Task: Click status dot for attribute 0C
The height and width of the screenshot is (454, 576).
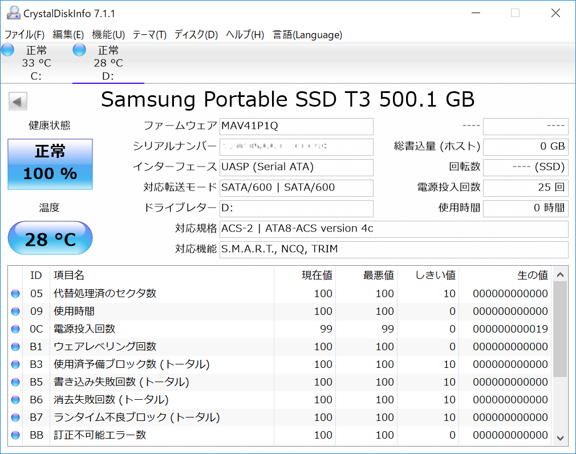Action: click(x=15, y=330)
